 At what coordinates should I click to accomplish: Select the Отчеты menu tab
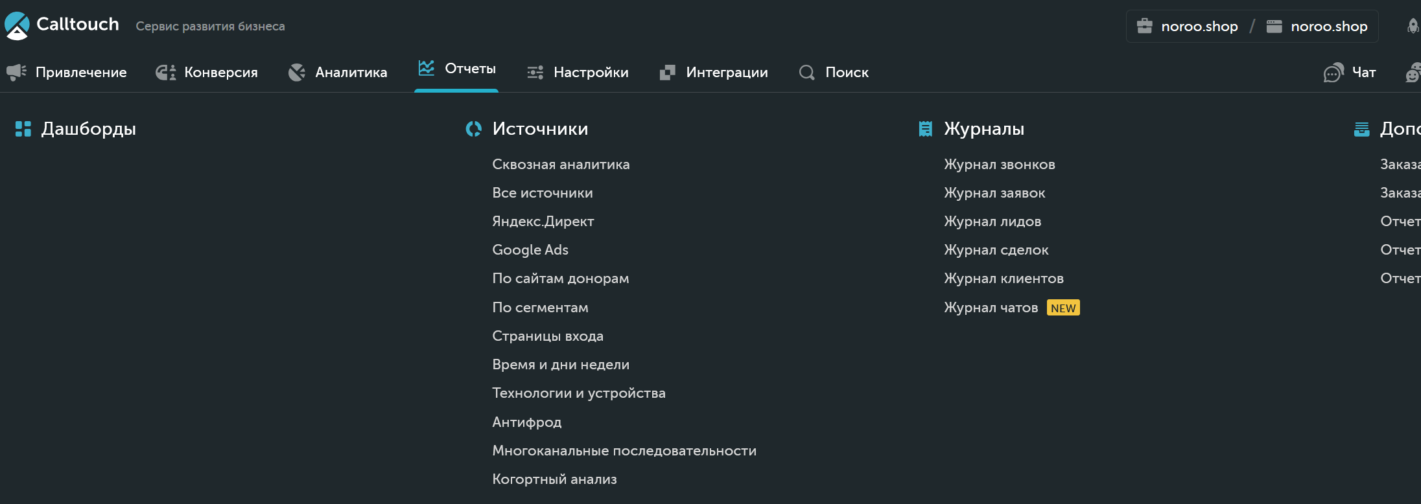coord(457,69)
